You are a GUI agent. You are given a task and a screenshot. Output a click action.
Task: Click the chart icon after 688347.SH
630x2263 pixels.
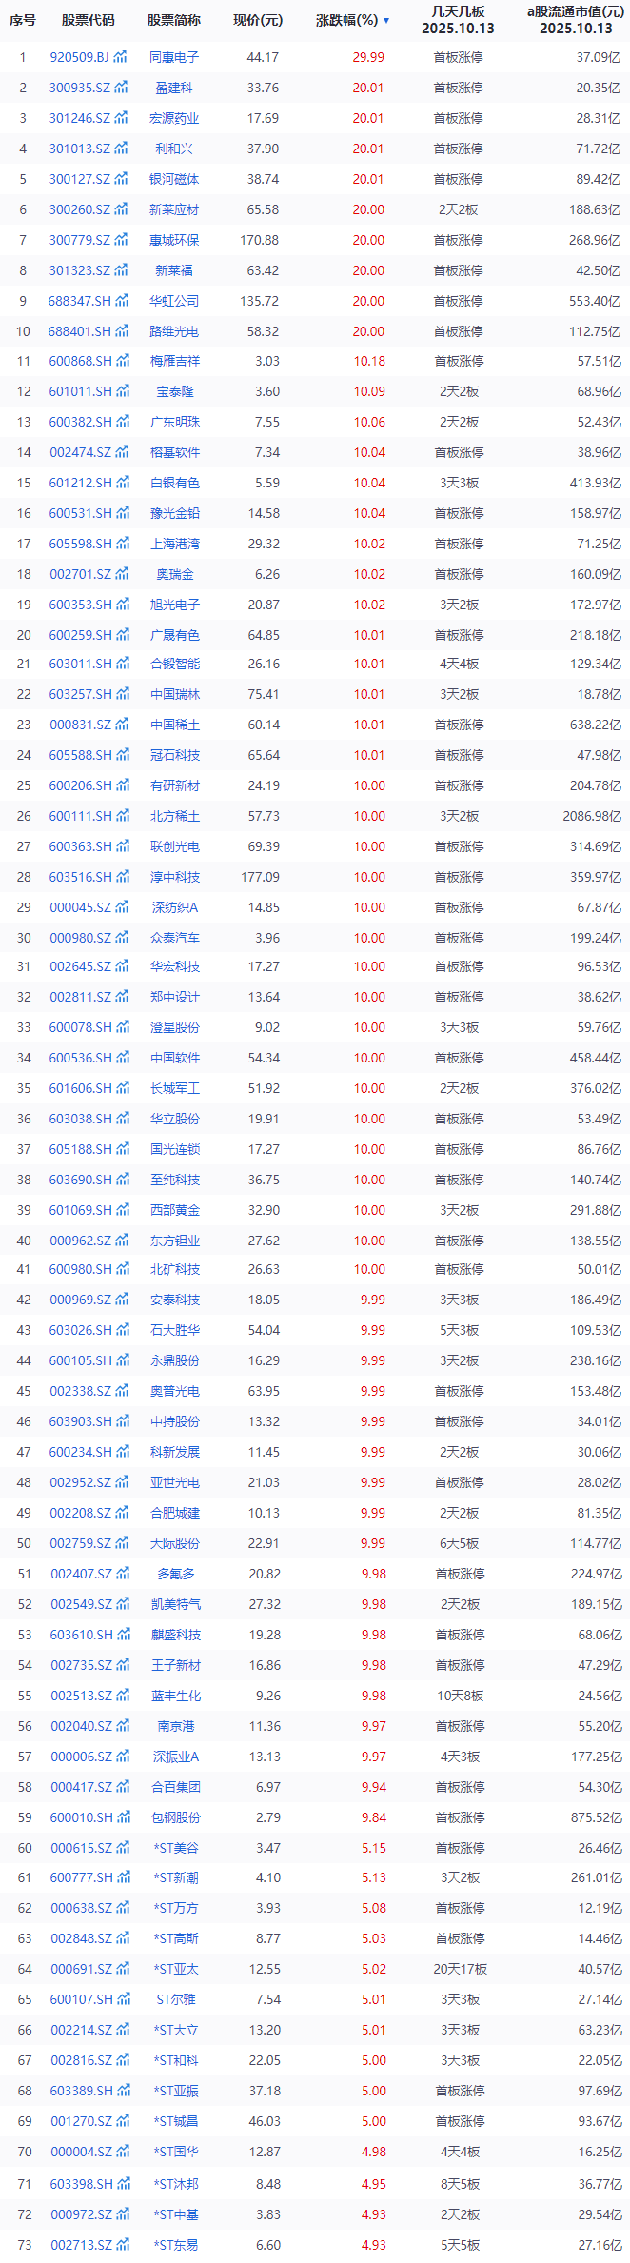coord(122,301)
